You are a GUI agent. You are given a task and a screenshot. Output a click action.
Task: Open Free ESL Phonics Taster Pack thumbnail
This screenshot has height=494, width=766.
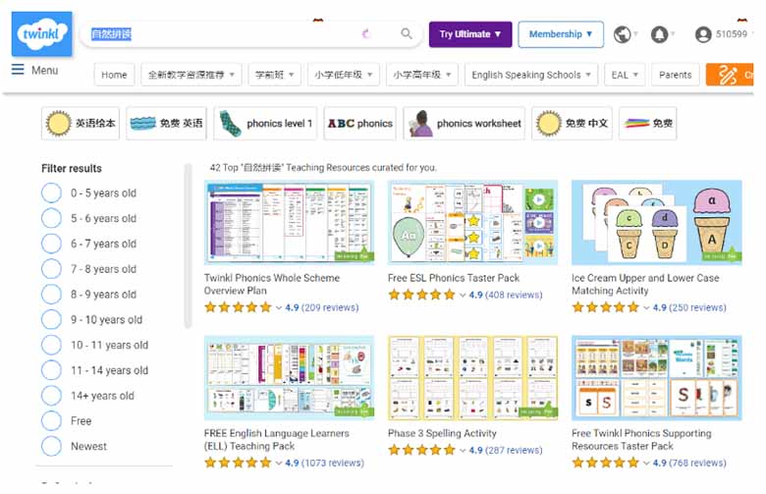click(473, 222)
